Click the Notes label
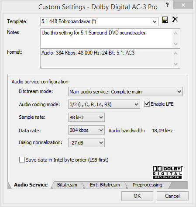This screenshot has height=207, width=196. [x=14, y=32]
